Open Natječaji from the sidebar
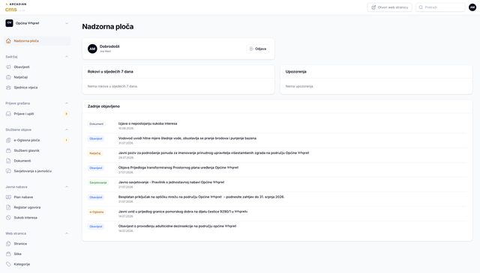 pos(37,77)
